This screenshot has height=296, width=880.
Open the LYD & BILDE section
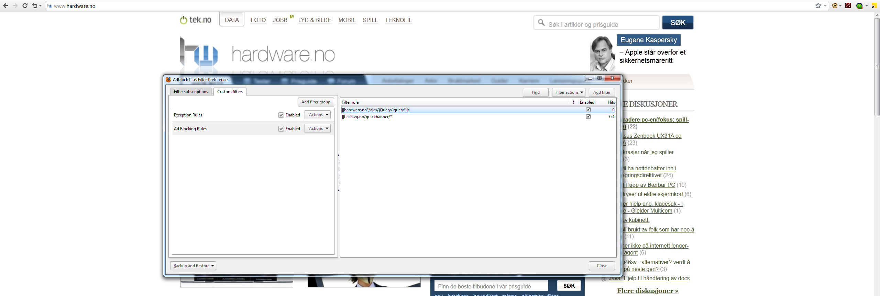[315, 20]
